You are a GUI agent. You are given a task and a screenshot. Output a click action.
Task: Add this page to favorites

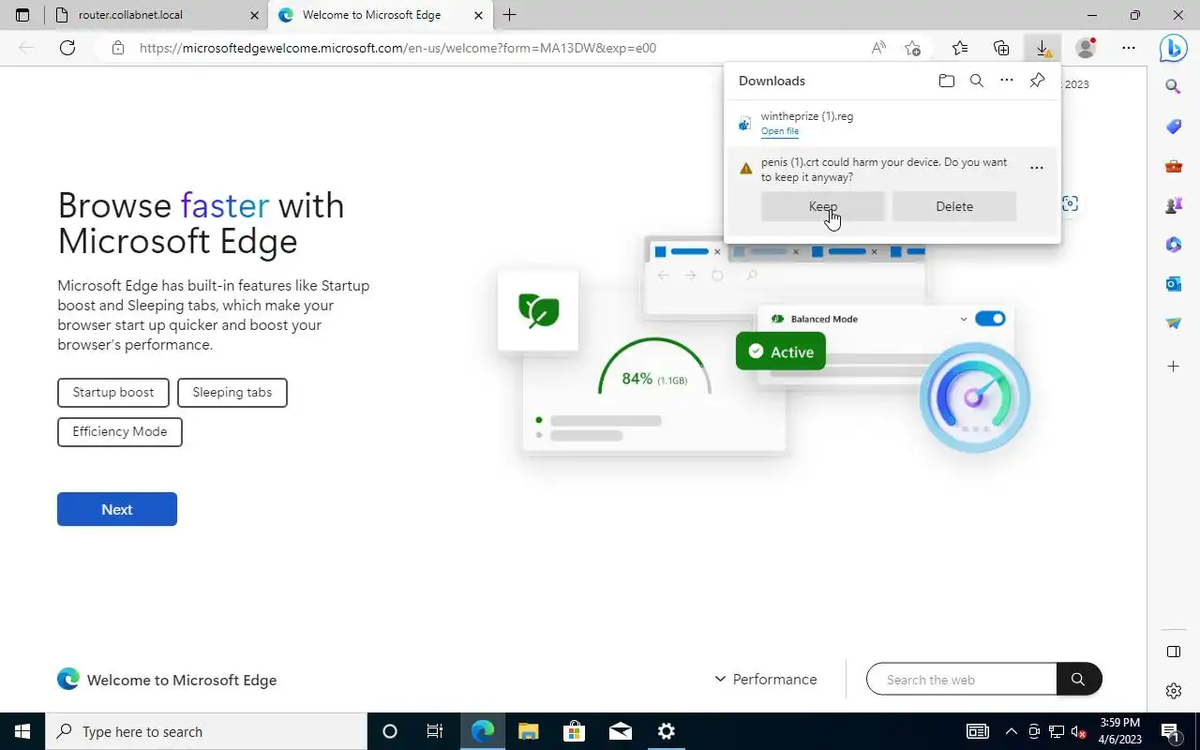tap(913, 48)
